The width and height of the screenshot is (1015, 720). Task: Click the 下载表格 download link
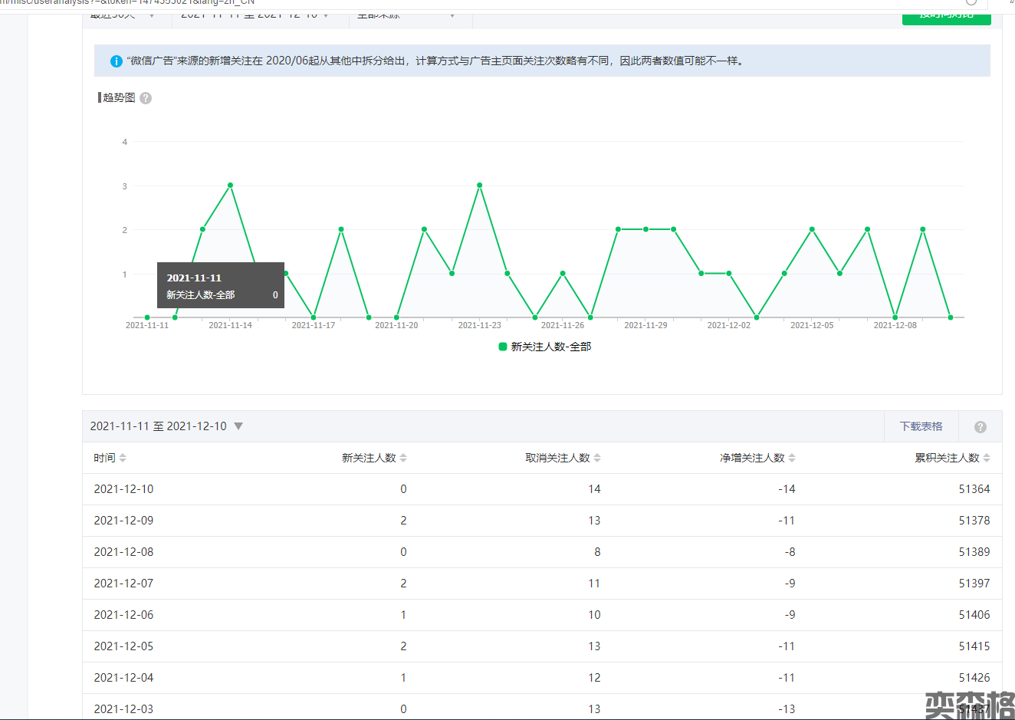coord(921,426)
